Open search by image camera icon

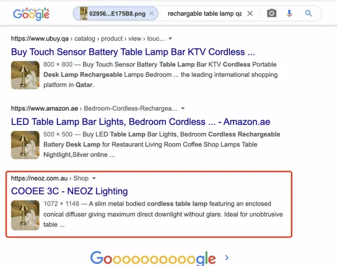pos(272,13)
